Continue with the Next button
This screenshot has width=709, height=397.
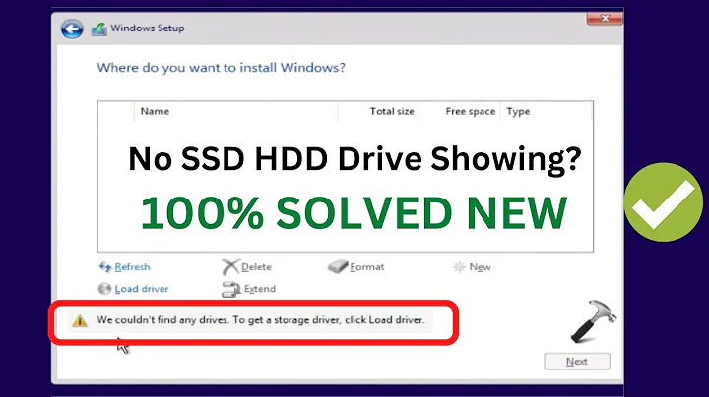point(577,362)
